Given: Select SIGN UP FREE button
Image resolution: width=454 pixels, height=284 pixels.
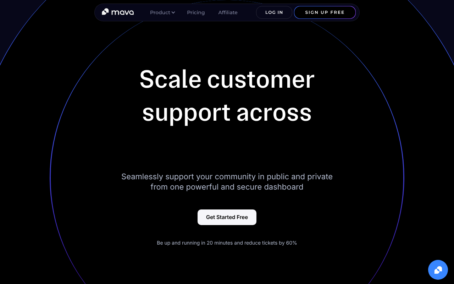Looking at the screenshot, I should [325, 12].
